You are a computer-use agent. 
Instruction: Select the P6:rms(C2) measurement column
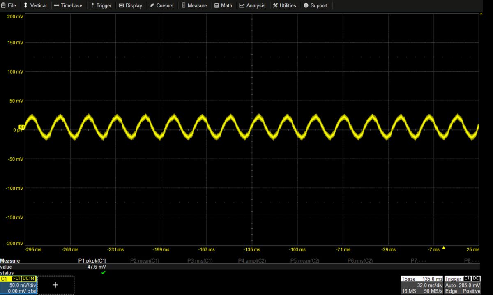click(360, 261)
